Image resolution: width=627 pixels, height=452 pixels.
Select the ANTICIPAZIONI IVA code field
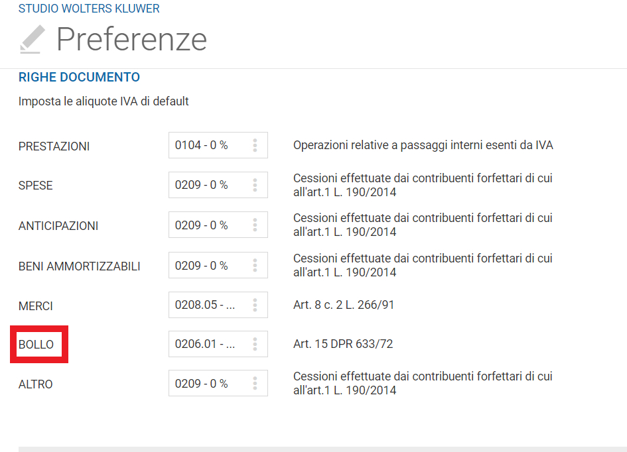(x=218, y=225)
